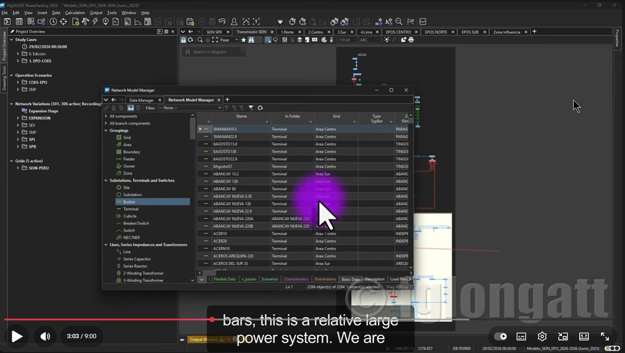Toggle the video autoplay switch
Viewport: 625px width, 353px height.
pos(500,336)
